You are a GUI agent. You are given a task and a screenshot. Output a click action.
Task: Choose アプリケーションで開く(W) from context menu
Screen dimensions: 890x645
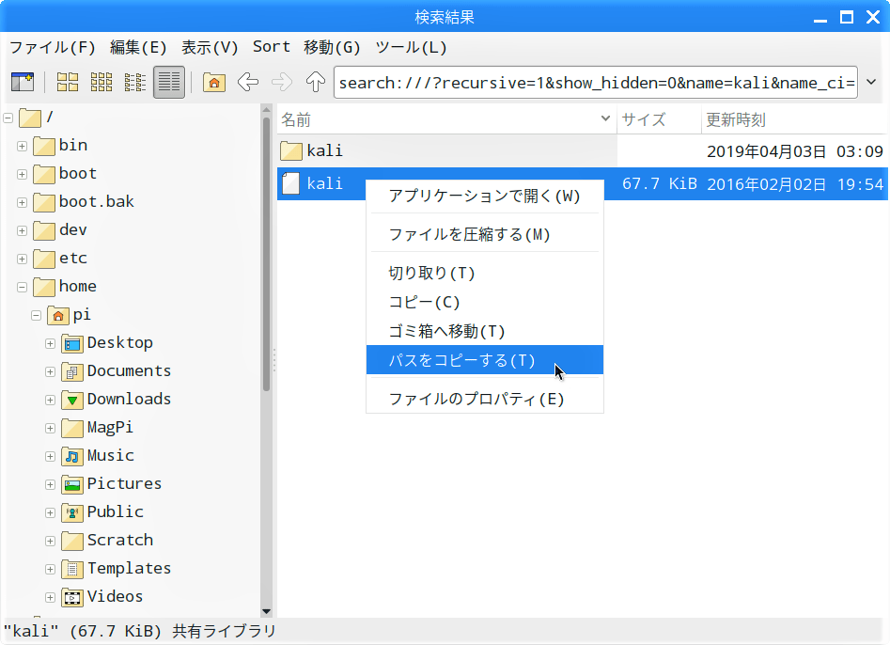(485, 197)
